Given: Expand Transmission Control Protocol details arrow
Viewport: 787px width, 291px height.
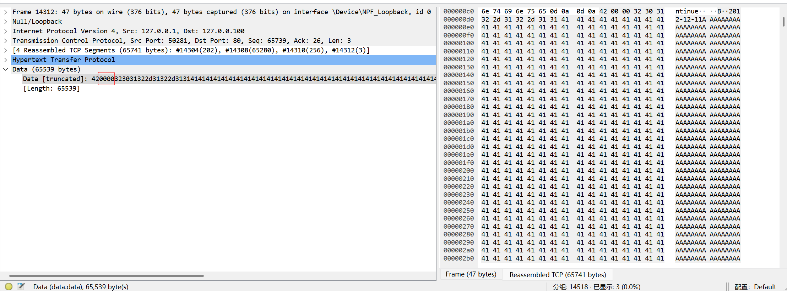Looking at the screenshot, I should click(6, 41).
